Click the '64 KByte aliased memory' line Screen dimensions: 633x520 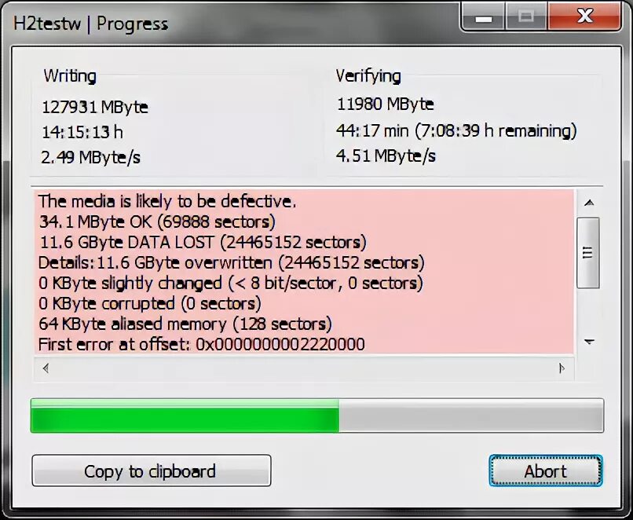coord(185,324)
